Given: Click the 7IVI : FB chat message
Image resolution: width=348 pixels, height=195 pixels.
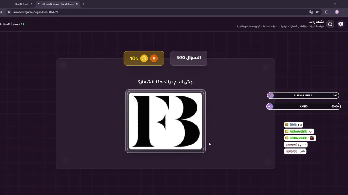Looking at the screenshot, I should [x=294, y=125].
